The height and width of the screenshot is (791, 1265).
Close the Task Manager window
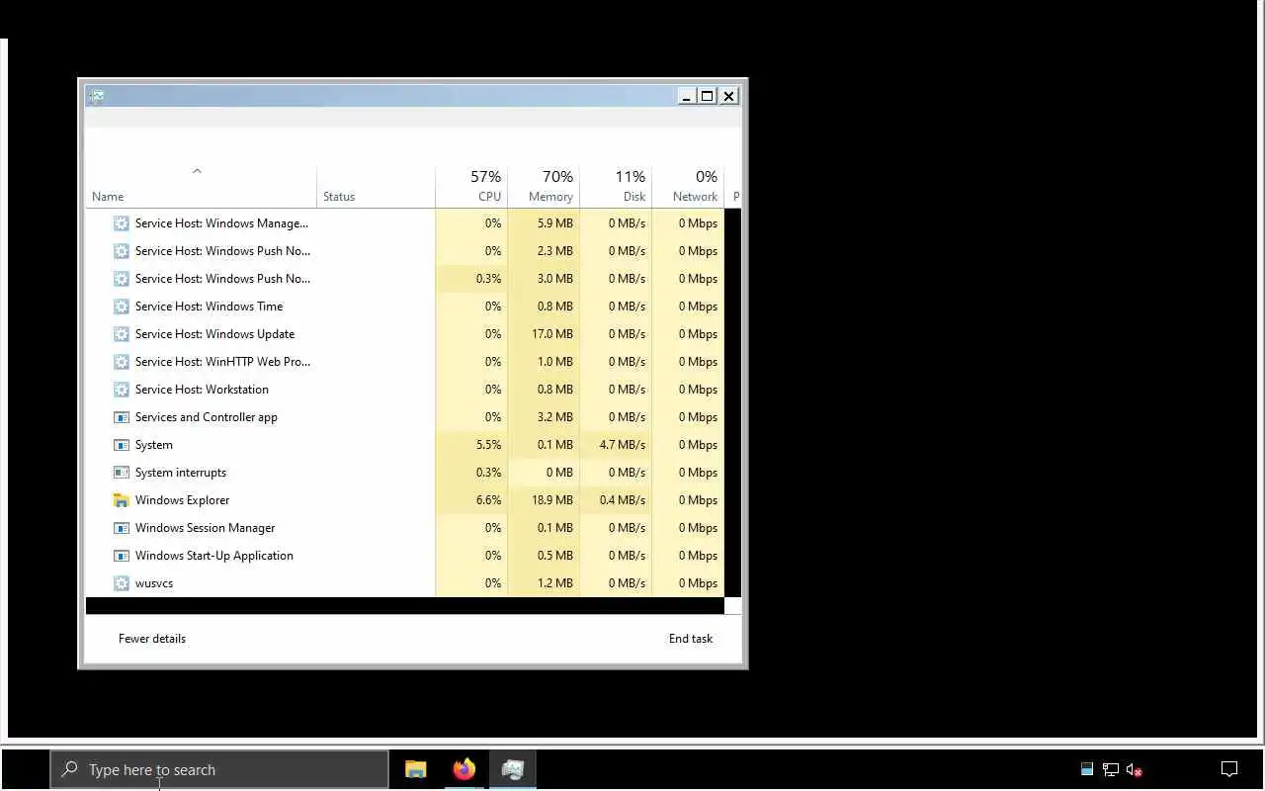[728, 96]
